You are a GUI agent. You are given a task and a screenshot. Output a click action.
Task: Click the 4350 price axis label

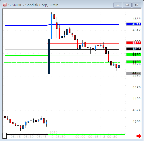coord(137,121)
